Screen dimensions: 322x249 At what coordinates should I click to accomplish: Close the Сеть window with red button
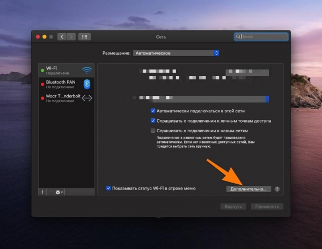point(38,37)
